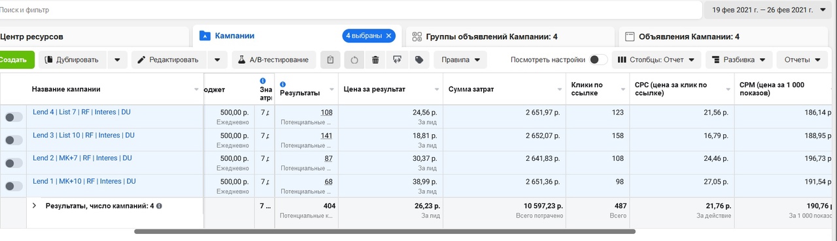This screenshot has height=241, width=837.
Task: Click the trash delete icon
Action: [375, 60]
